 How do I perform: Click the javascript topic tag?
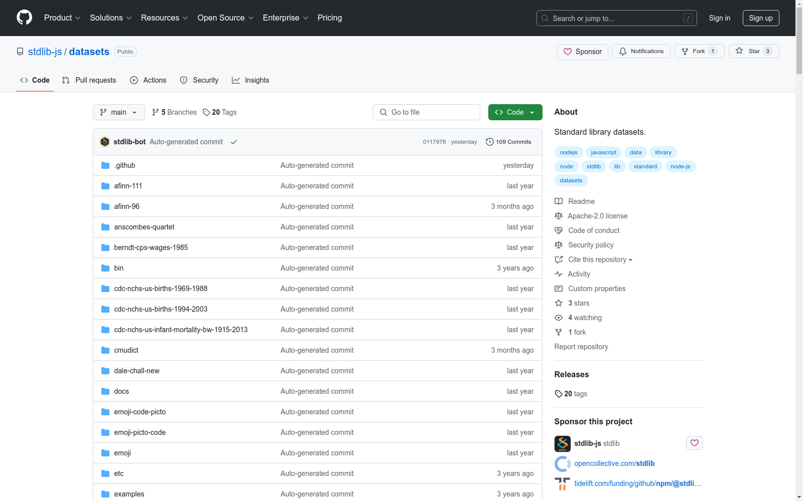point(604,152)
